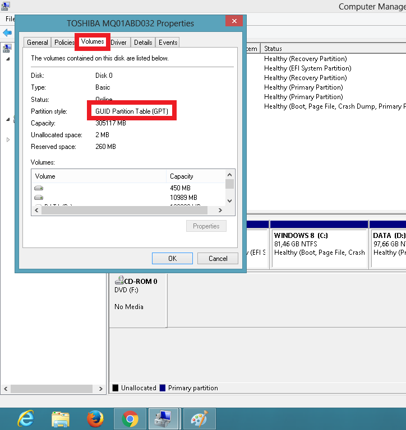406x430 pixels.
Task: Click the volumes list horizontal scrollbar thumb
Action: point(124,211)
